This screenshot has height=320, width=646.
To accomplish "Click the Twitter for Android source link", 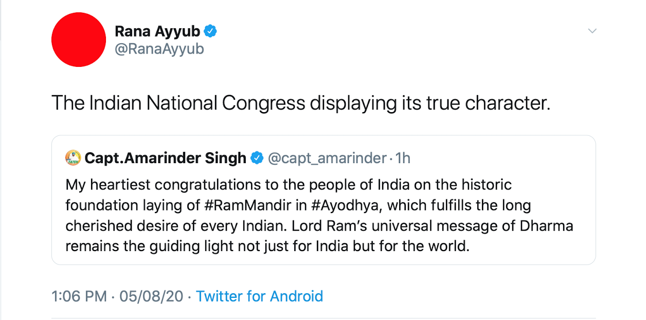I will (259, 296).
